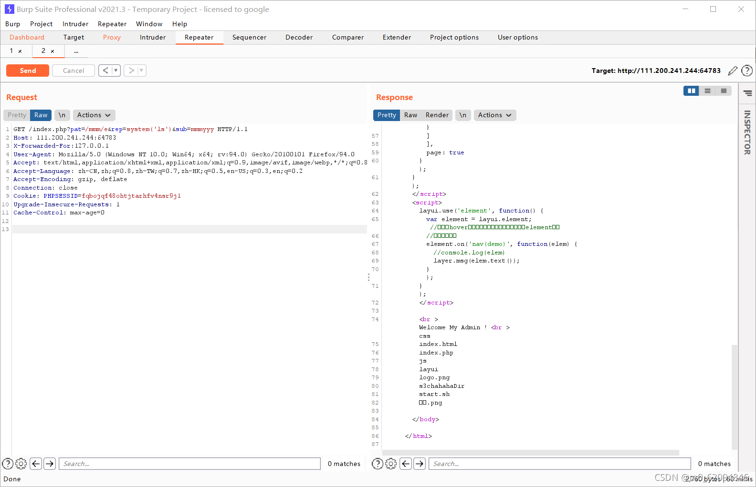
Task: Switch to Extender tab
Action: pos(397,37)
